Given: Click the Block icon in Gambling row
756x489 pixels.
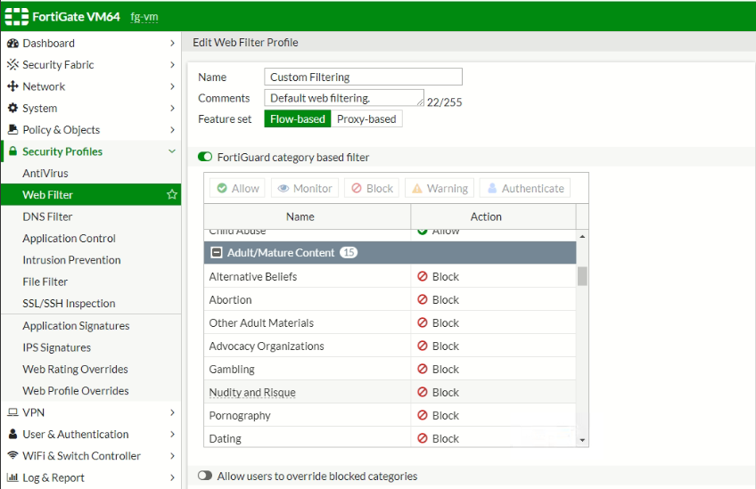Looking at the screenshot, I should tap(423, 369).
